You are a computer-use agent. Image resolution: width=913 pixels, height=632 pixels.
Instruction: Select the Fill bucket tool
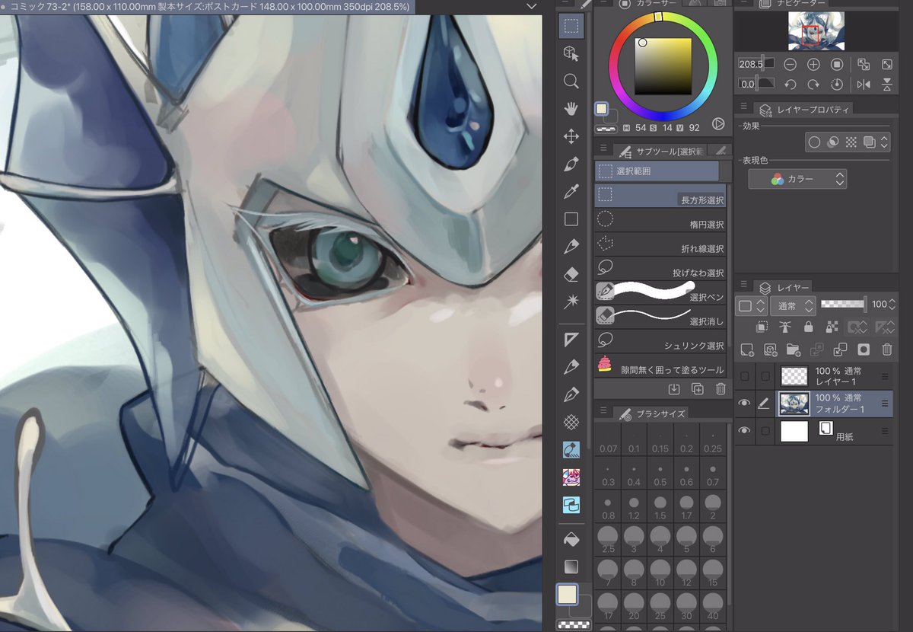click(x=571, y=540)
